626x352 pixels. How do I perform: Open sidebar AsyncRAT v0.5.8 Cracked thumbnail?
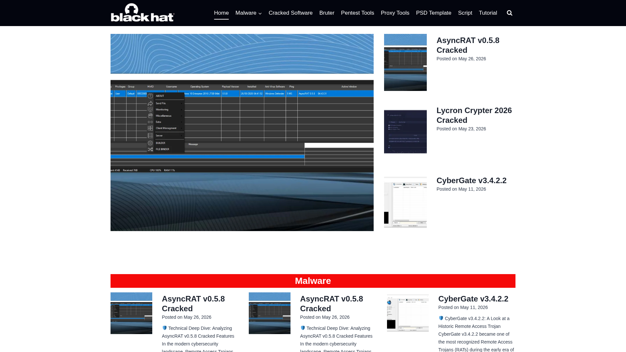coord(405,62)
